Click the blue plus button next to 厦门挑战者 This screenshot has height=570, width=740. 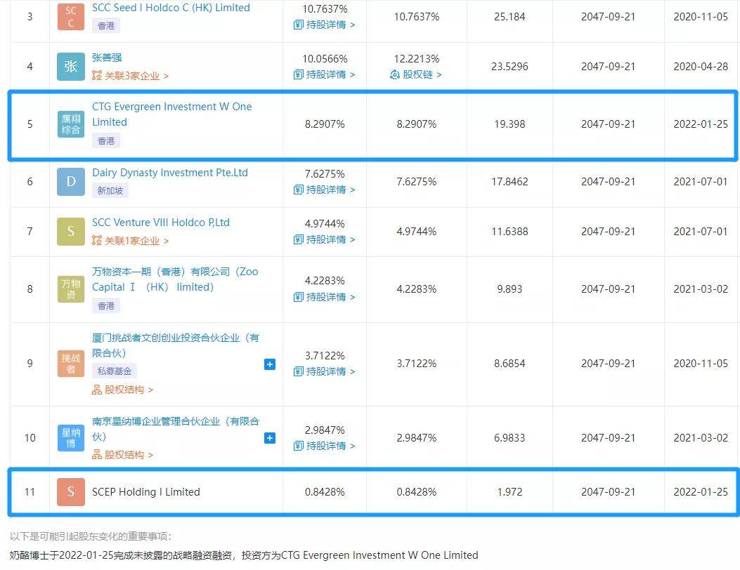270,364
